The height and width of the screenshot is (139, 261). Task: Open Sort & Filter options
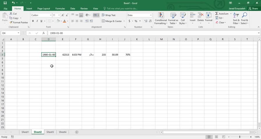pyautogui.click(x=236, y=19)
